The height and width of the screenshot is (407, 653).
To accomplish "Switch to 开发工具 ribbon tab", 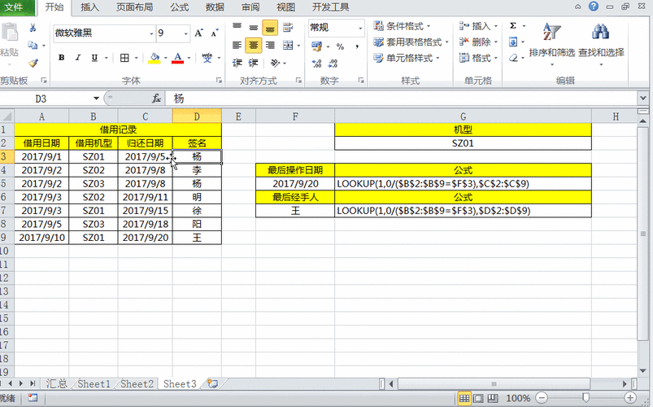I will pyautogui.click(x=330, y=7).
